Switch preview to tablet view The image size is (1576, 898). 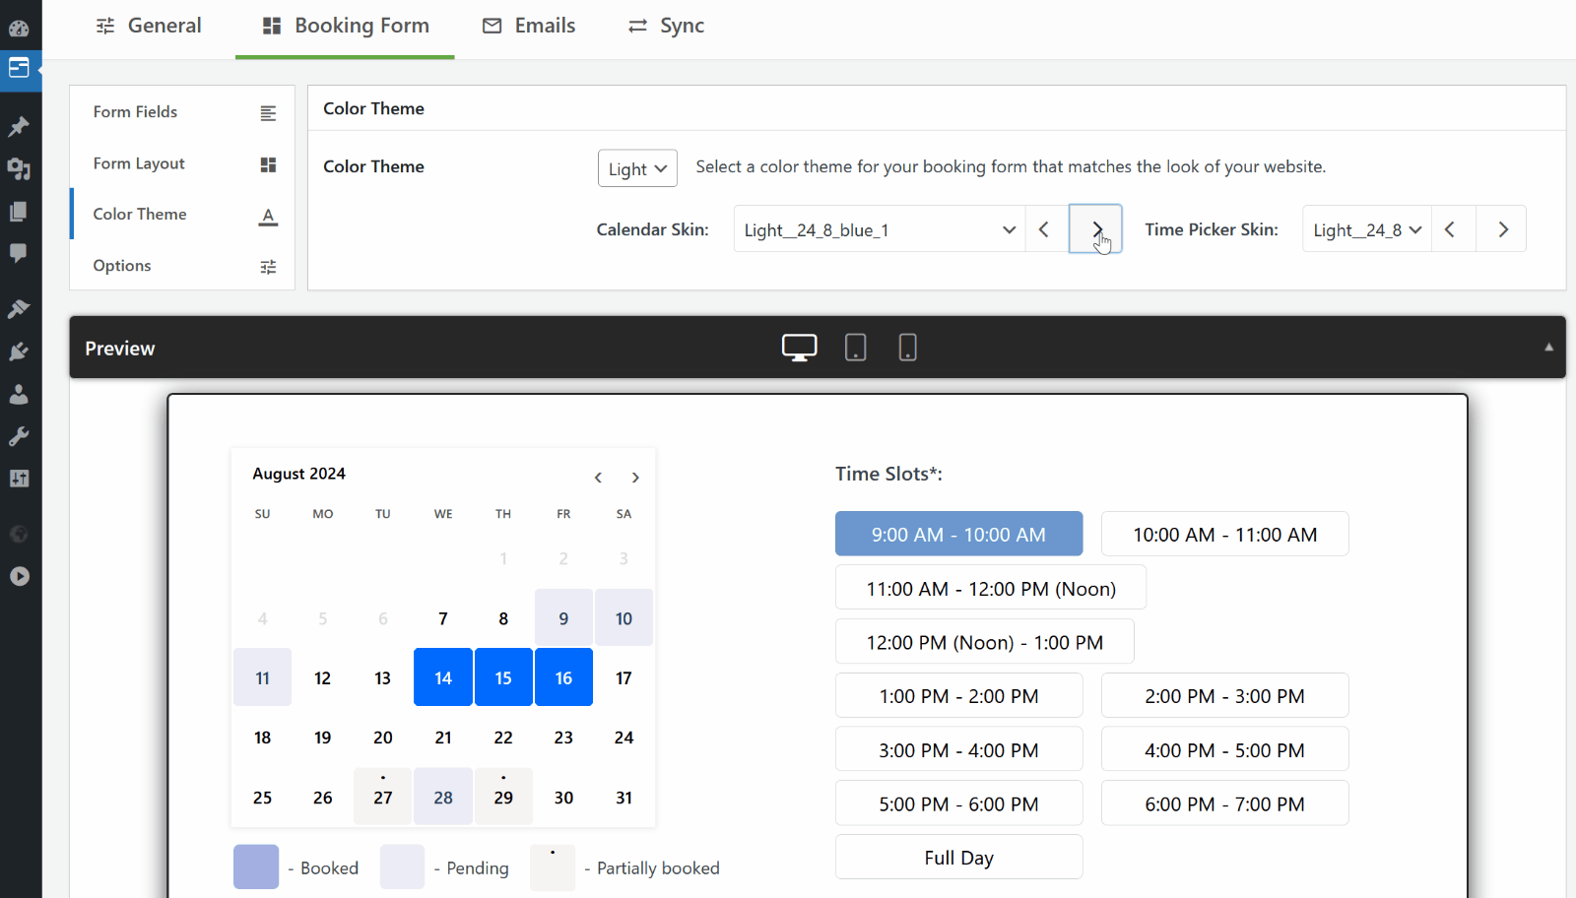tap(855, 348)
